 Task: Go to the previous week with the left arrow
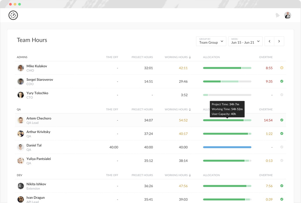(269, 41)
